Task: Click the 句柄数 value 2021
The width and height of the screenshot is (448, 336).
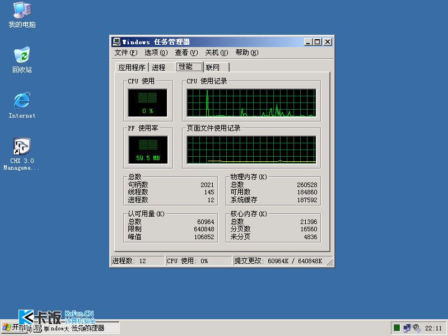Action: click(x=207, y=185)
